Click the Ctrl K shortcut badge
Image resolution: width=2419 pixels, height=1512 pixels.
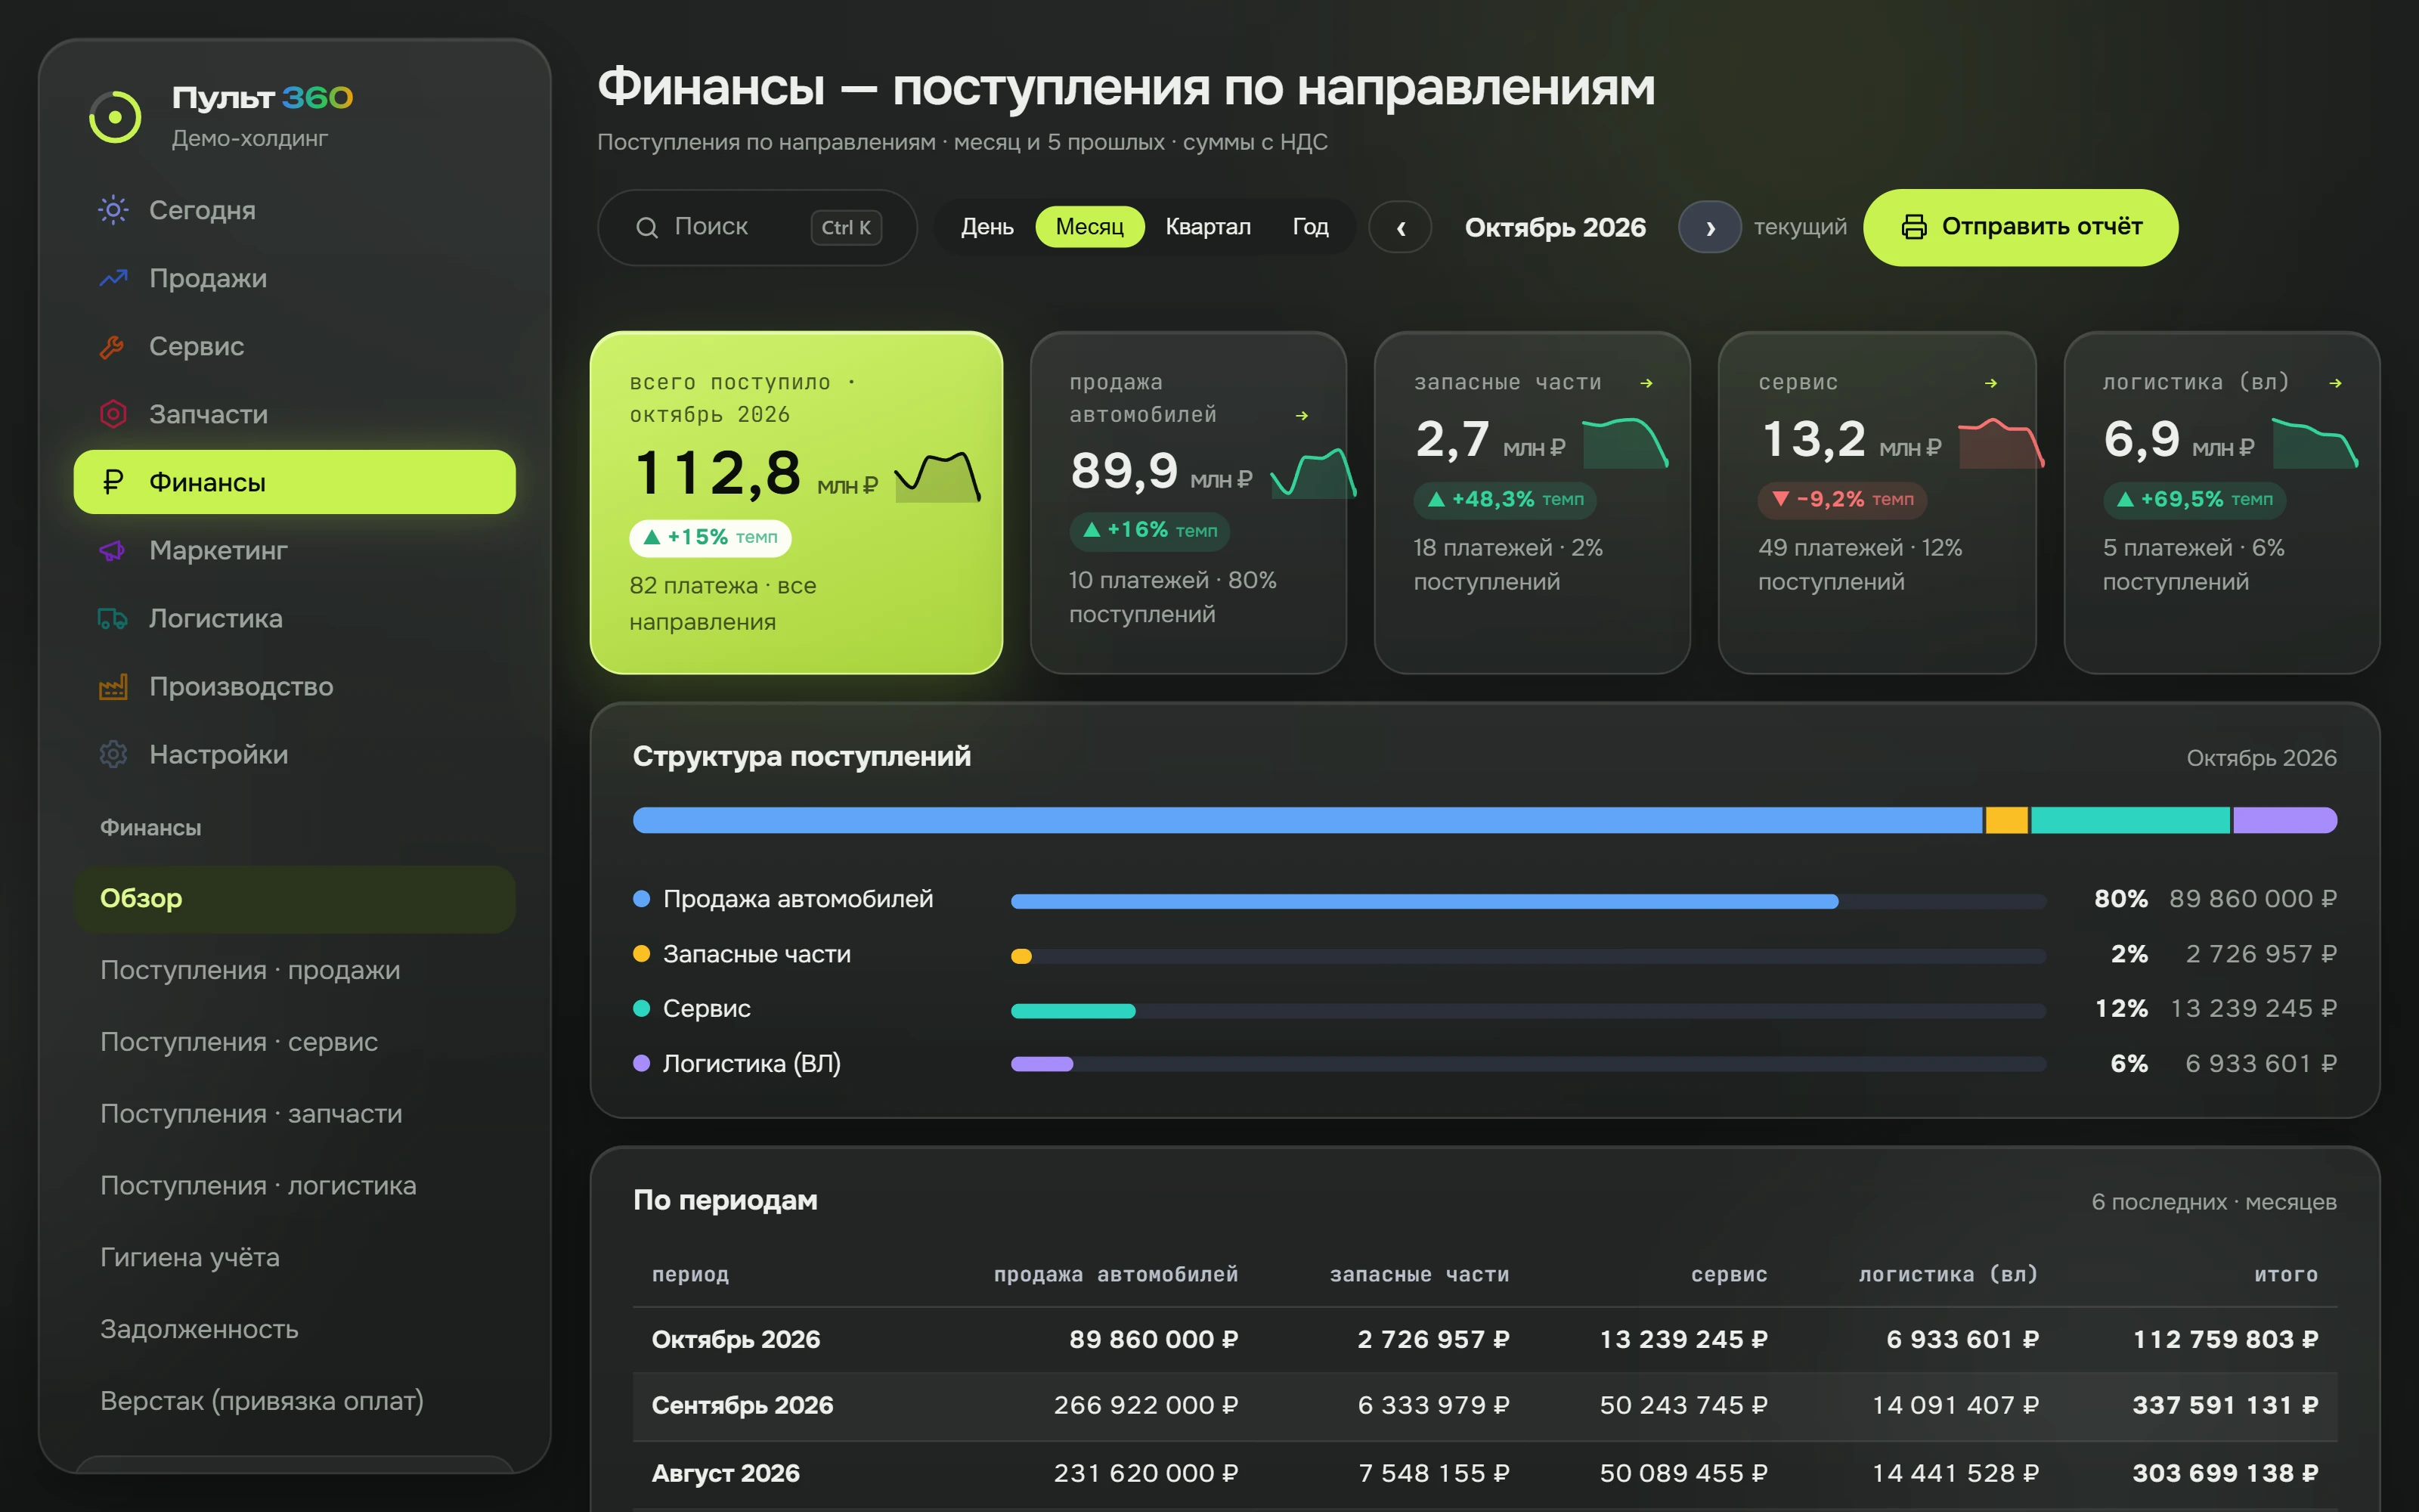tap(846, 228)
